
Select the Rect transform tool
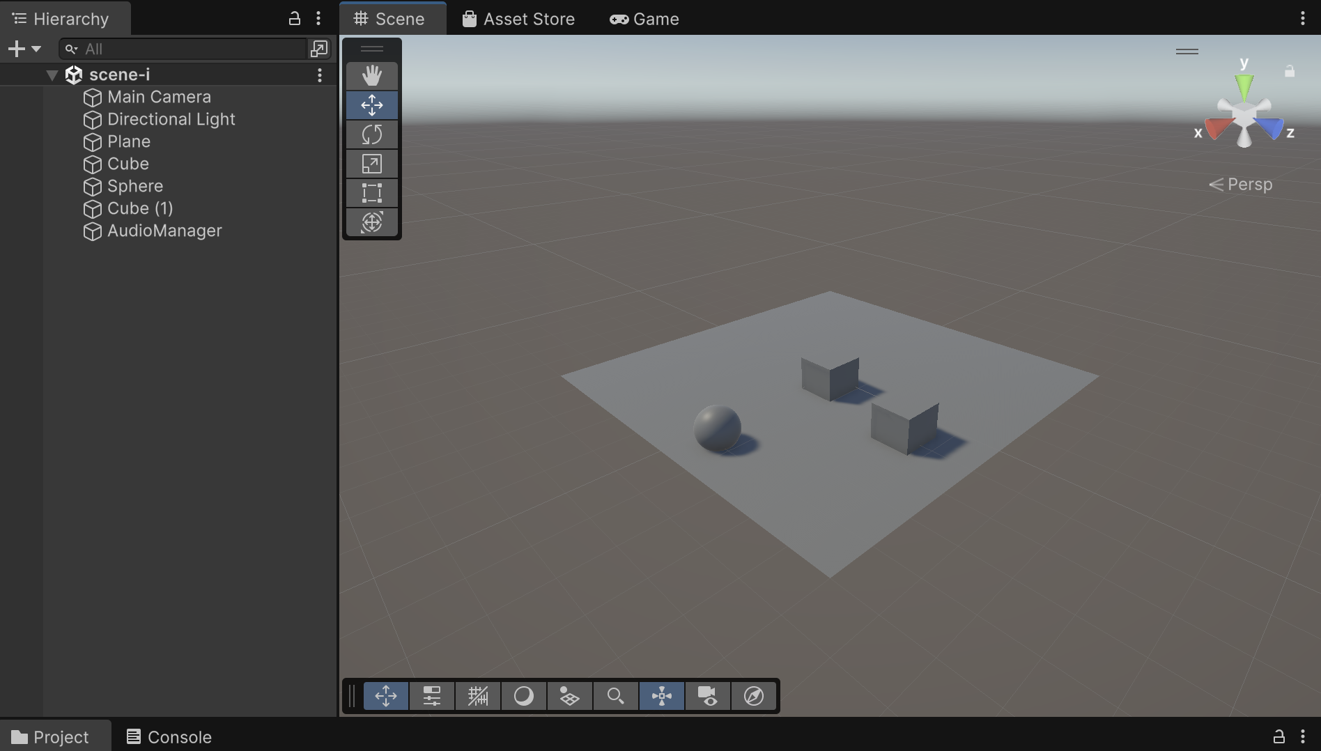372,193
